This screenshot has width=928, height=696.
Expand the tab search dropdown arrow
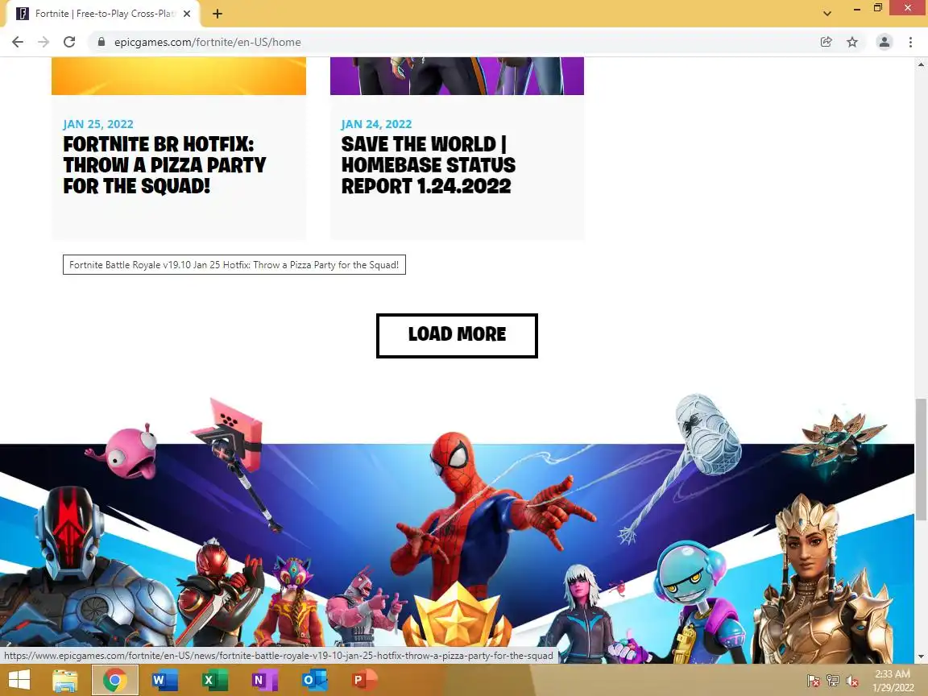point(827,14)
